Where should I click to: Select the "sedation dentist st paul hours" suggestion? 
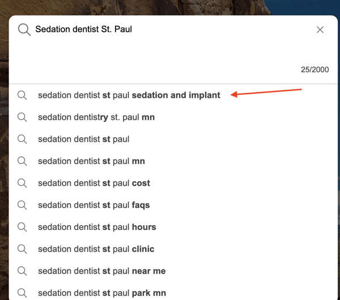[97, 227]
